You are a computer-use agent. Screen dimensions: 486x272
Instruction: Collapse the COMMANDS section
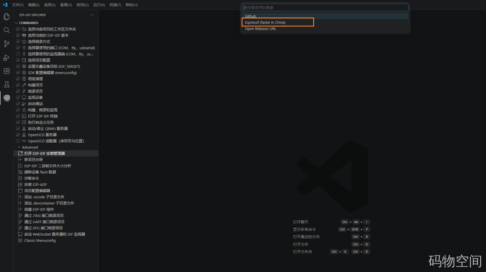click(17, 23)
